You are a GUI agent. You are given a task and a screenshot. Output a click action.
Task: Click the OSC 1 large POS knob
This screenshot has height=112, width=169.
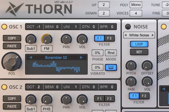12,62
